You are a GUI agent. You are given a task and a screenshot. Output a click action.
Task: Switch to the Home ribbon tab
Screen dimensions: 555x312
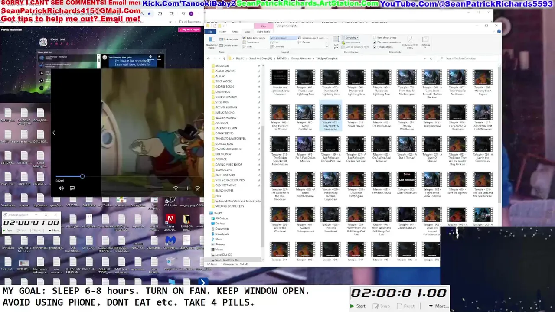click(222, 32)
